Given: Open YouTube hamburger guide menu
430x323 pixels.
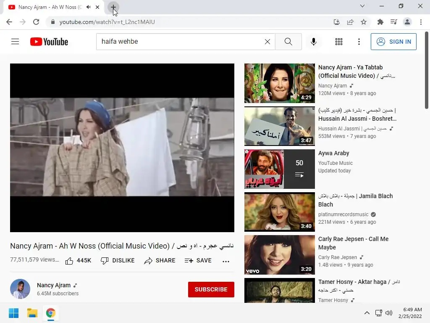Looking at the screenshot, I should coord(15,42).
